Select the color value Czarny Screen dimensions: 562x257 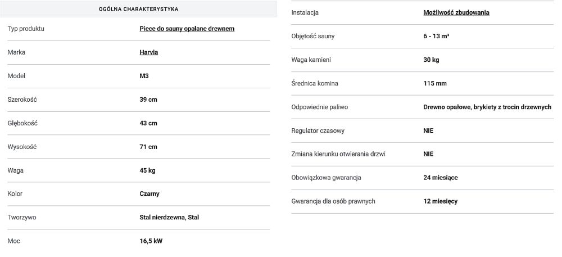[149, 194]
